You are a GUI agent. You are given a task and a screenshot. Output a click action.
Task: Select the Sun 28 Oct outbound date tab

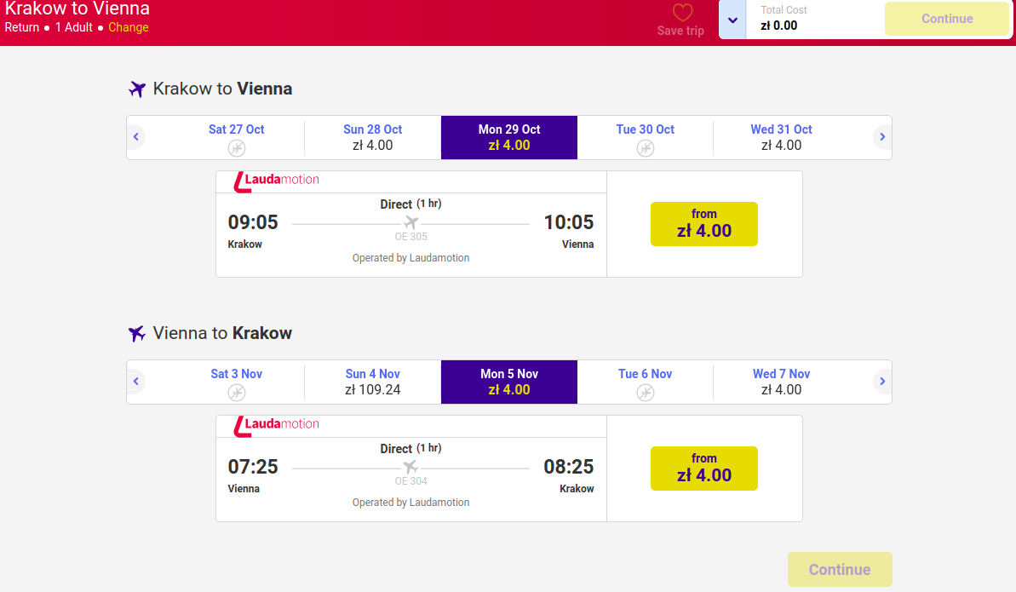372,137
